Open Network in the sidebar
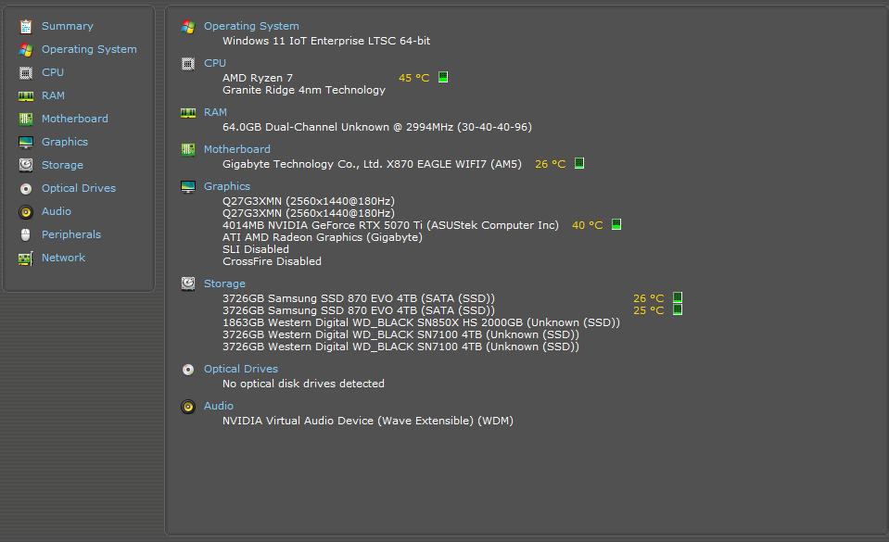Viewport: 889px width, 542px height. click(x=63, y=258)
